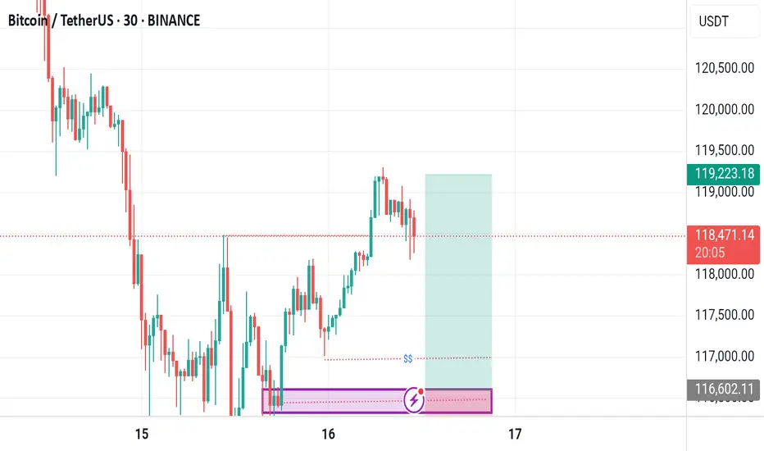Click the 20:05 candle countdown timer
The height and width of the screenshot is (451, 764).
[710, 253]
